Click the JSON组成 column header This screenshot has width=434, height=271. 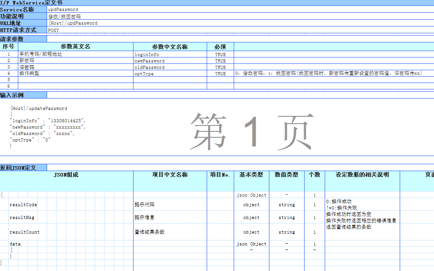[66, 181]
